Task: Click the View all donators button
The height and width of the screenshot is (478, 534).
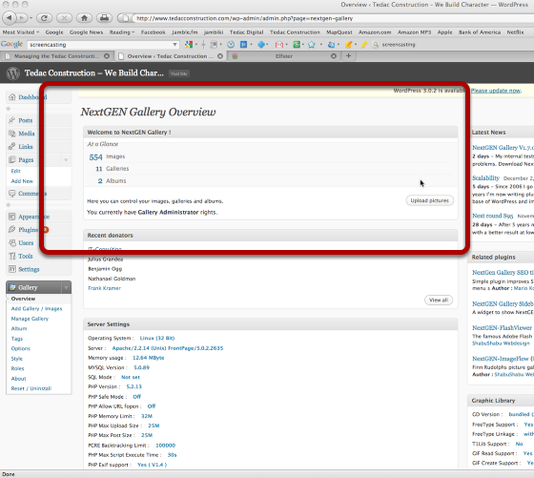Action: pos(439,300)
